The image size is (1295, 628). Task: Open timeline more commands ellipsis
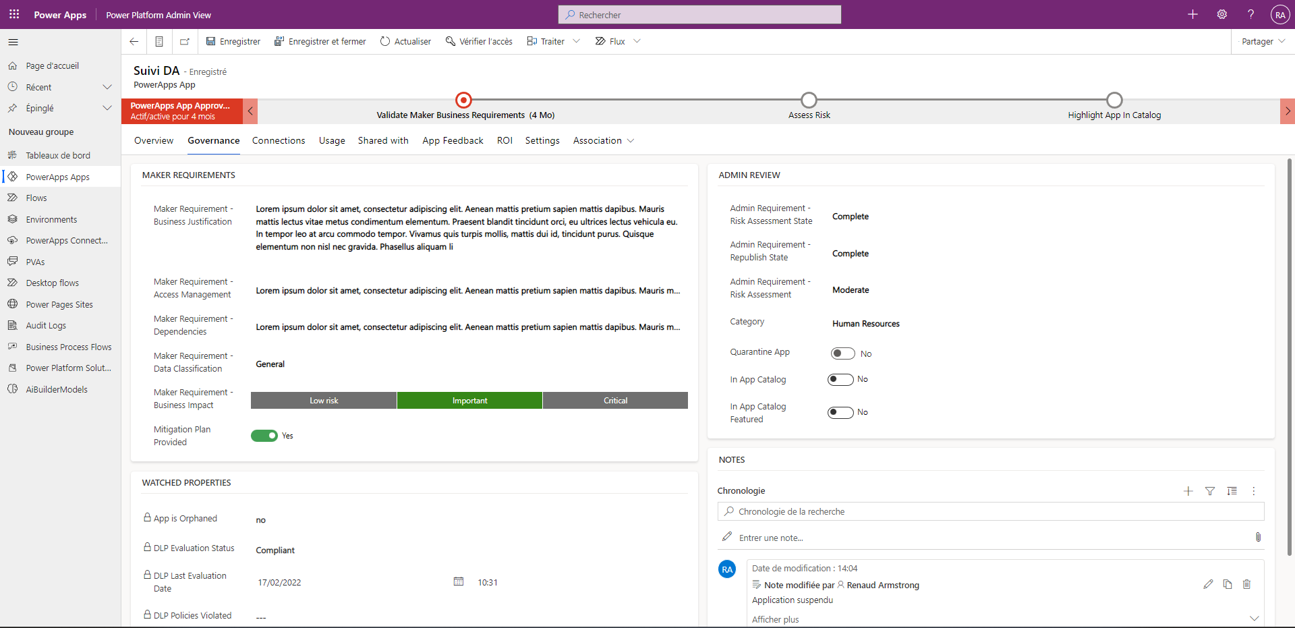tap(1253, 491)
